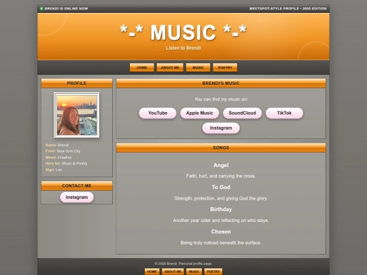Click the 'BRENDI IS ONLINE NOW' status text
The width and height of the screenshot is (367, 275).
click(x=66, y=9)
